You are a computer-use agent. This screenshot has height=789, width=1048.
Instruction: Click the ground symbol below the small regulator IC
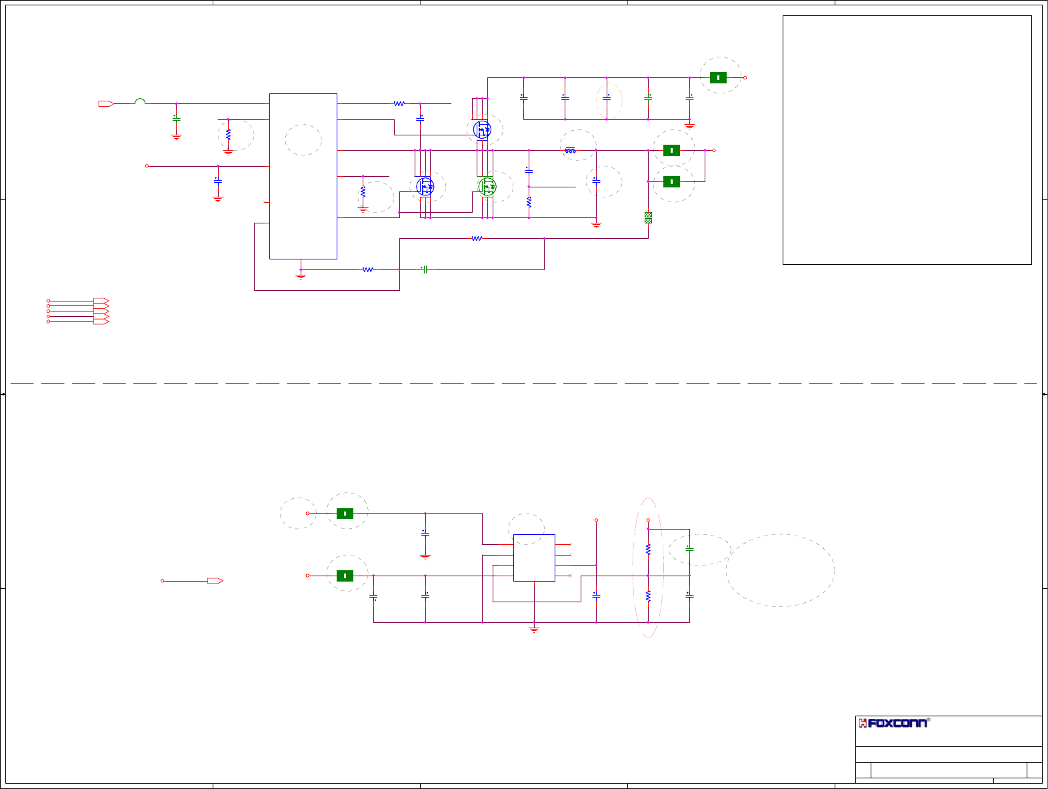click(534, 628)
